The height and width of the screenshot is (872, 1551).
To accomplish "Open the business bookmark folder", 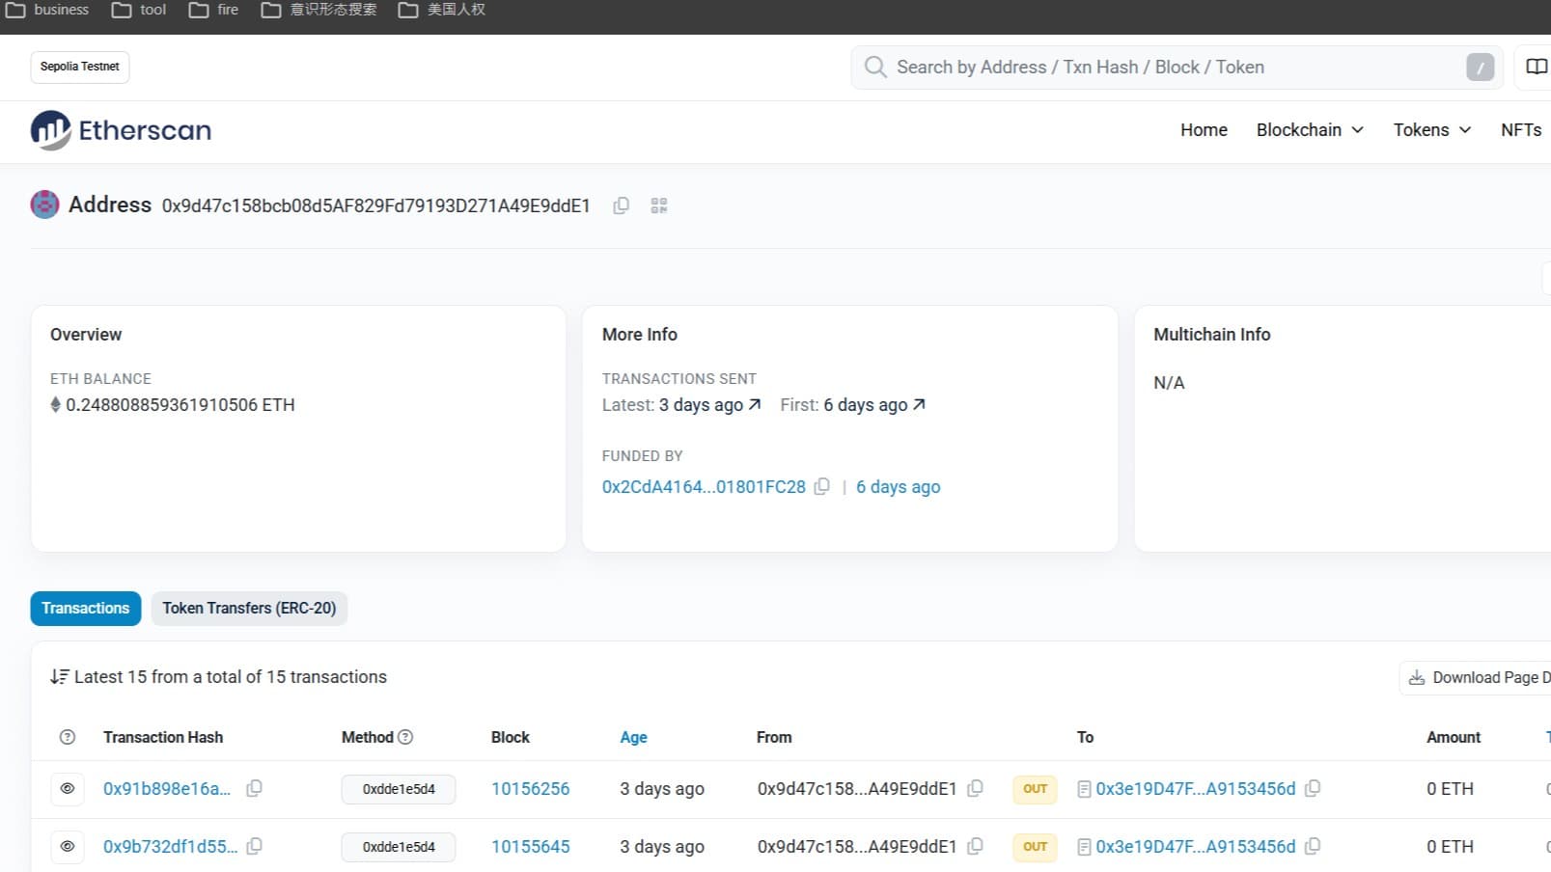I will click(x=48, y=10).
